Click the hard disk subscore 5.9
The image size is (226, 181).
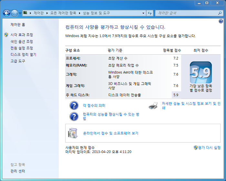pyautogui.click(x=176, y=95)
